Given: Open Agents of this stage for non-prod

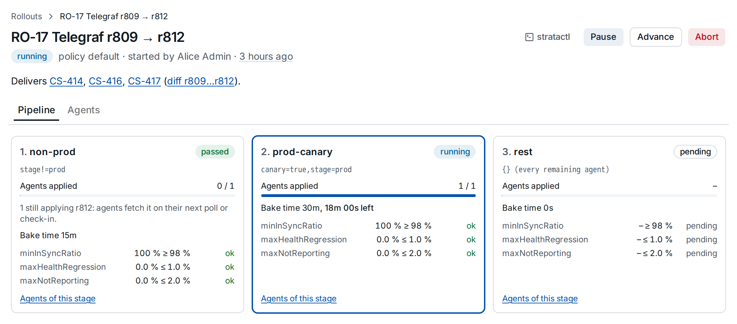Looking at the screenshot, I should tap(58, 299).
